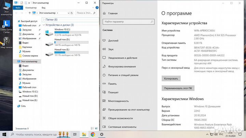Select Сеть in navigation pane
Screen dimensions: 246x138
(22, 106)
